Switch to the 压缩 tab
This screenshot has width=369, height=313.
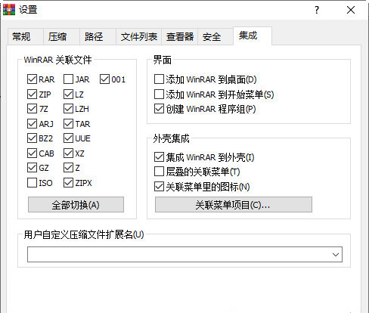(x=61, y=37)
